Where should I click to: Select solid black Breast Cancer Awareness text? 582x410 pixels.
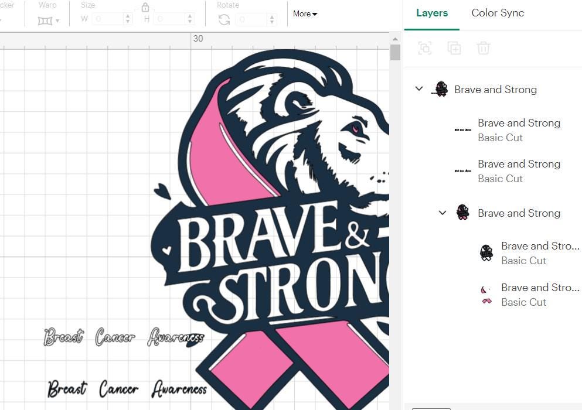click(x=127, y=388)
